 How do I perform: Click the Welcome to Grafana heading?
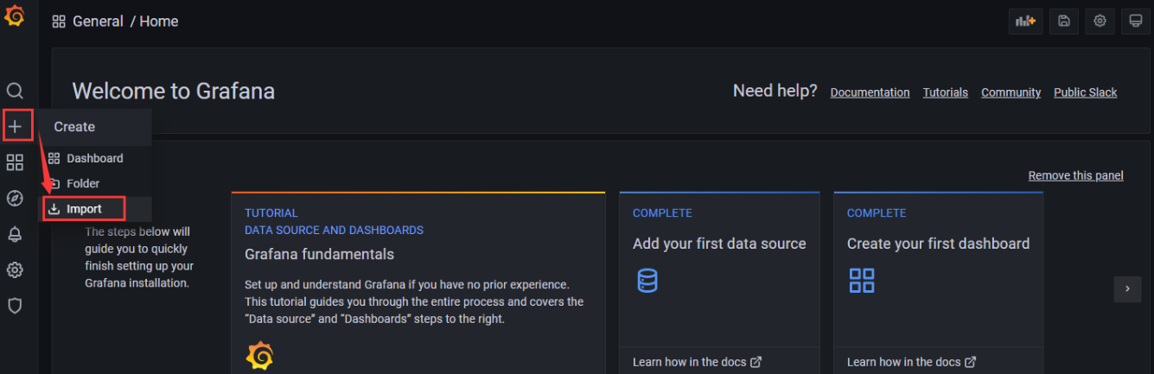click(x=174, y=91)
